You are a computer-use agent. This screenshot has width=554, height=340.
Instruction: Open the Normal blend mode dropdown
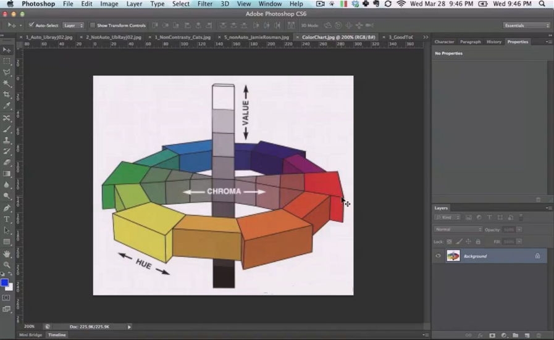click(458, 230)
